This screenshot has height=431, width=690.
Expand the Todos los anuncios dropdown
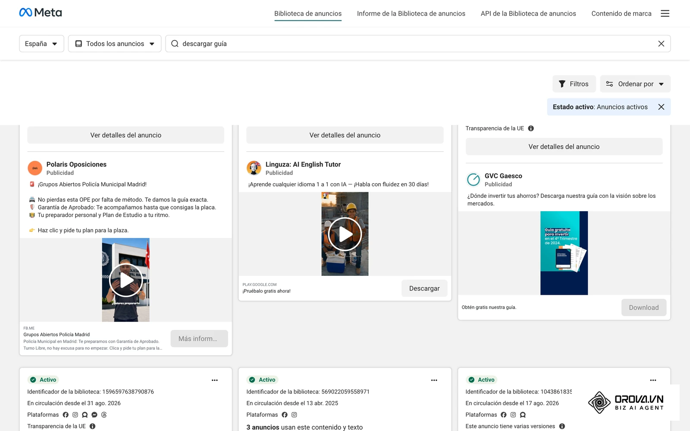pyautogui.click(x=115, y=44)
